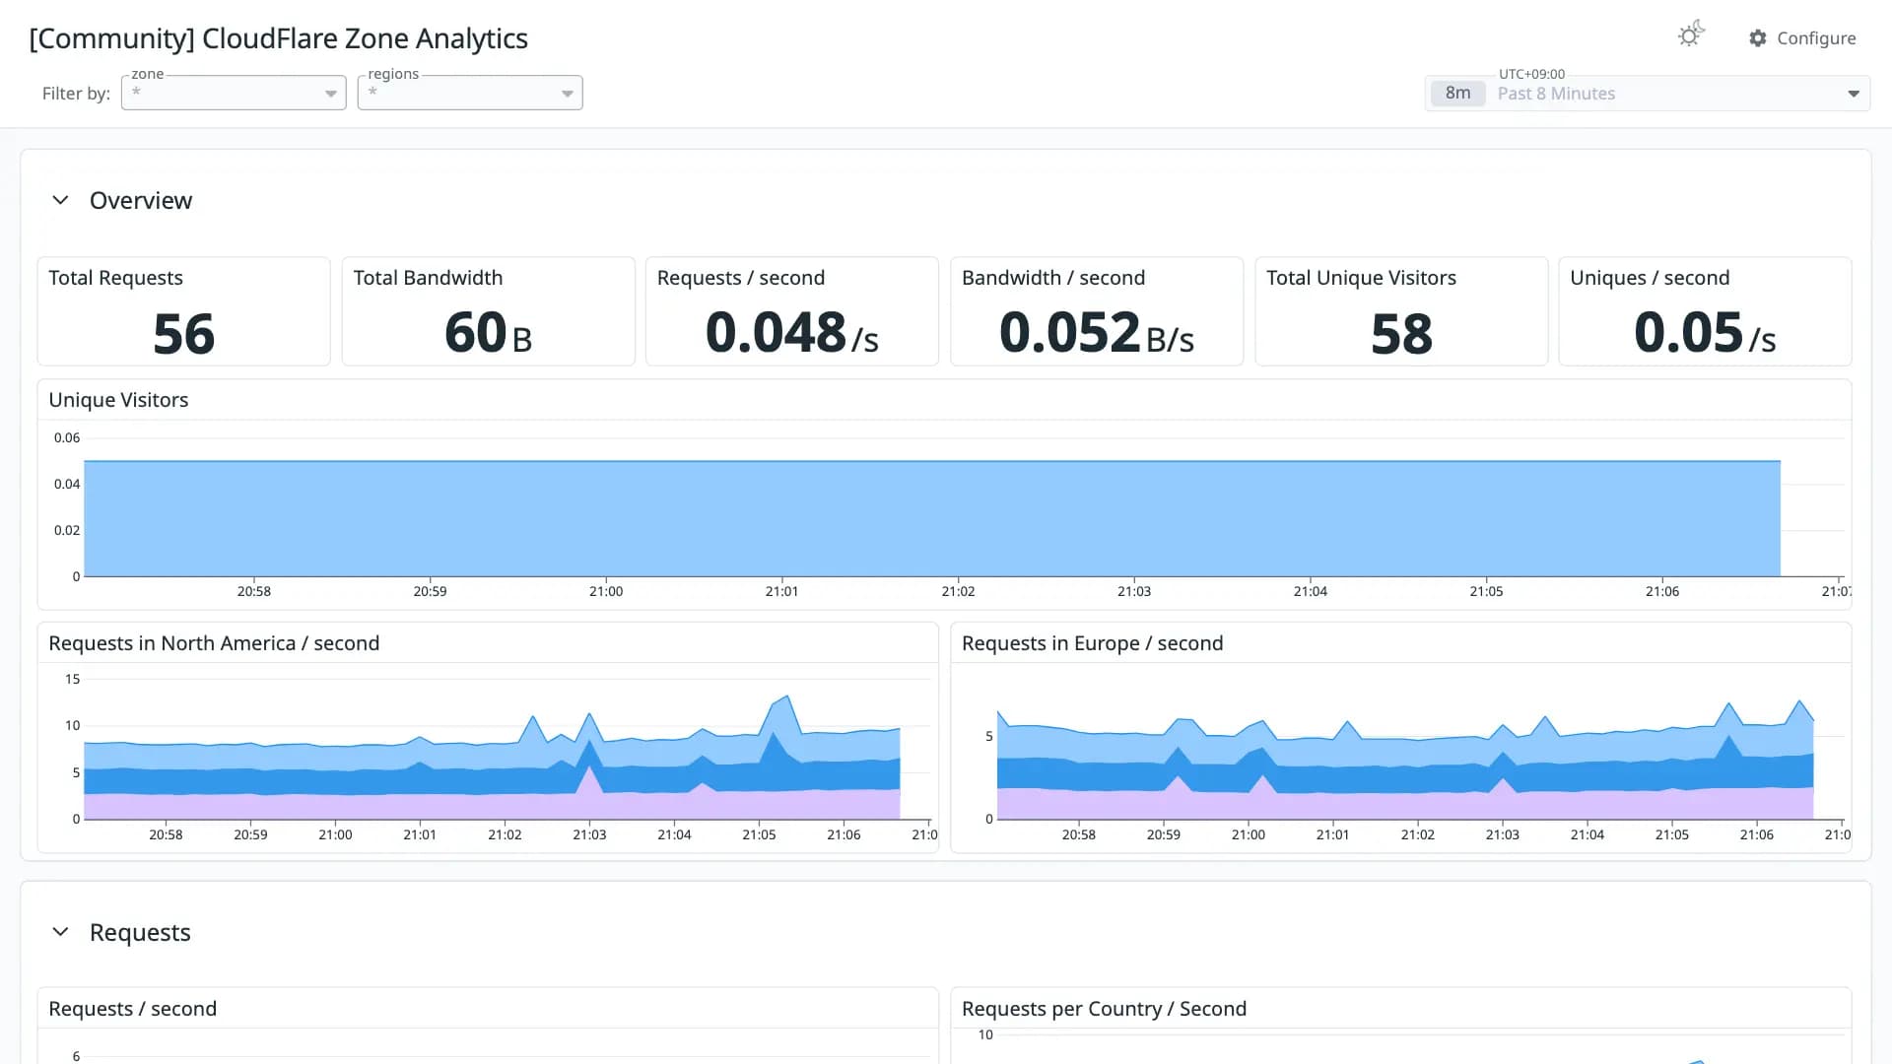1892x1064 pixels.
Task: Open the regions filter dropdown
Action: (470, 93)
